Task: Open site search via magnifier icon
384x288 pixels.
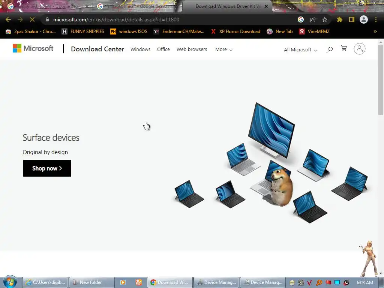Action: [x=330, y=50]
